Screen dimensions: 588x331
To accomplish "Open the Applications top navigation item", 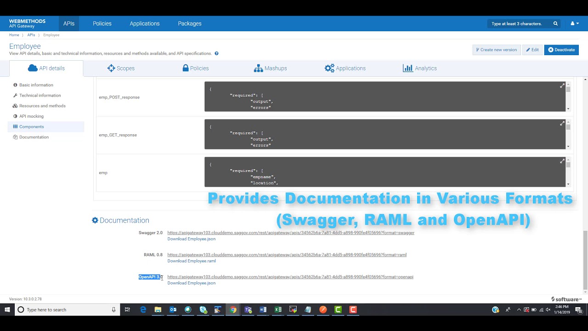I will tap(145, 23).
